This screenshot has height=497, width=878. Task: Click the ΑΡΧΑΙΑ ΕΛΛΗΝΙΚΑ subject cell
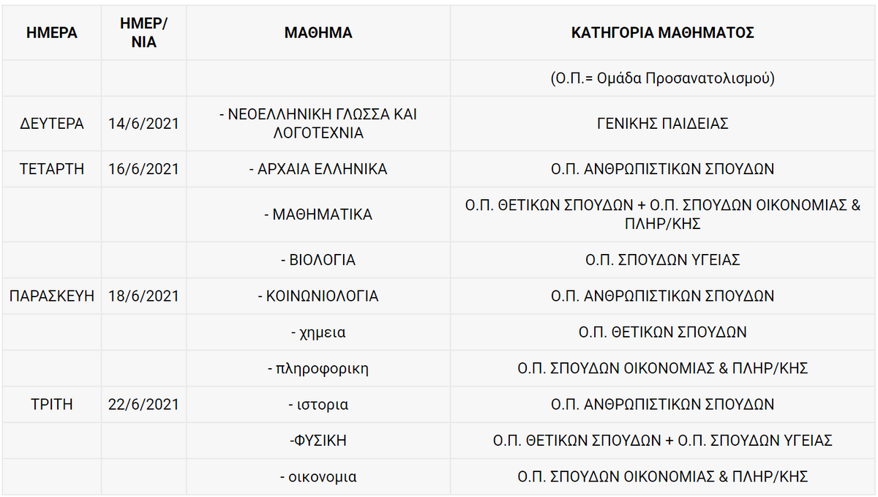coord(318,169)
